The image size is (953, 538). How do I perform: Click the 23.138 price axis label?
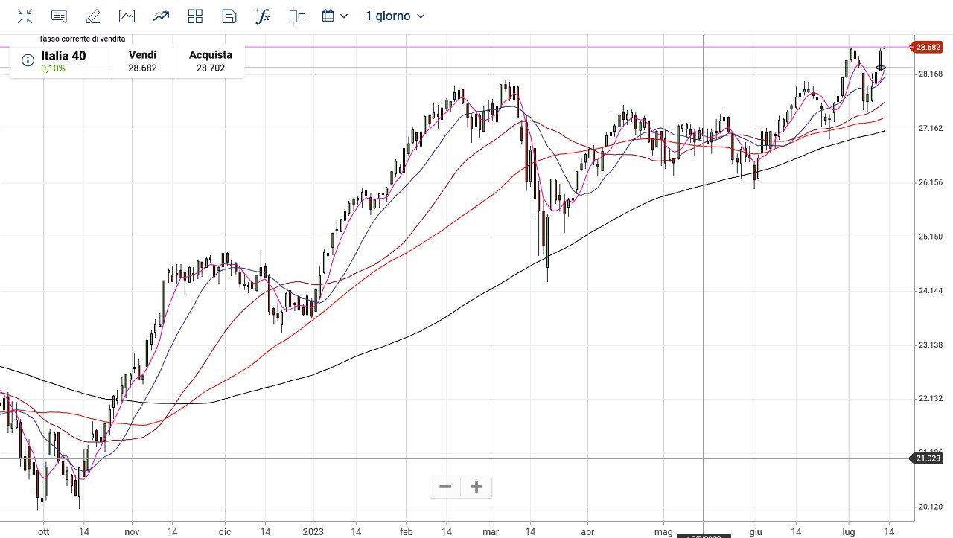tap(931, 345)
